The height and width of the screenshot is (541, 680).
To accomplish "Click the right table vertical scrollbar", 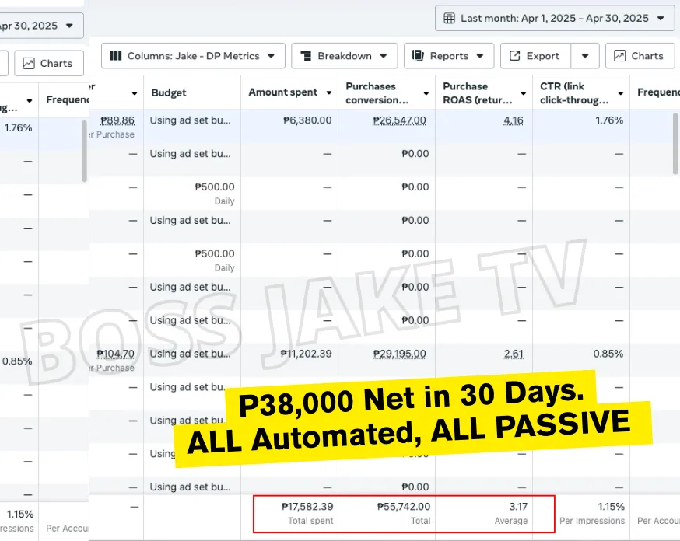I will click(675, 144).
